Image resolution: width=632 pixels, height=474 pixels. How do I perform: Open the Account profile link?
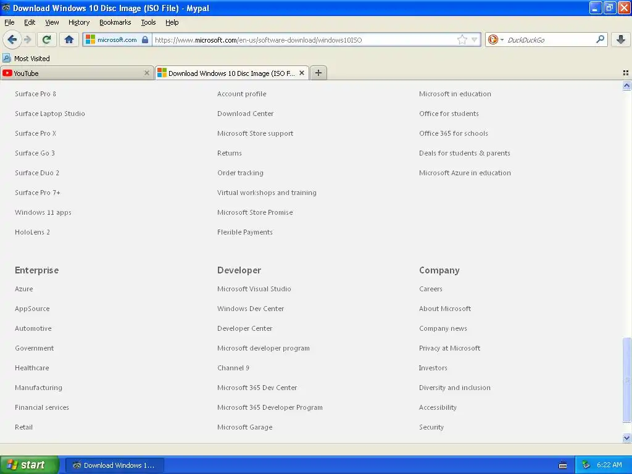(242, 94)
